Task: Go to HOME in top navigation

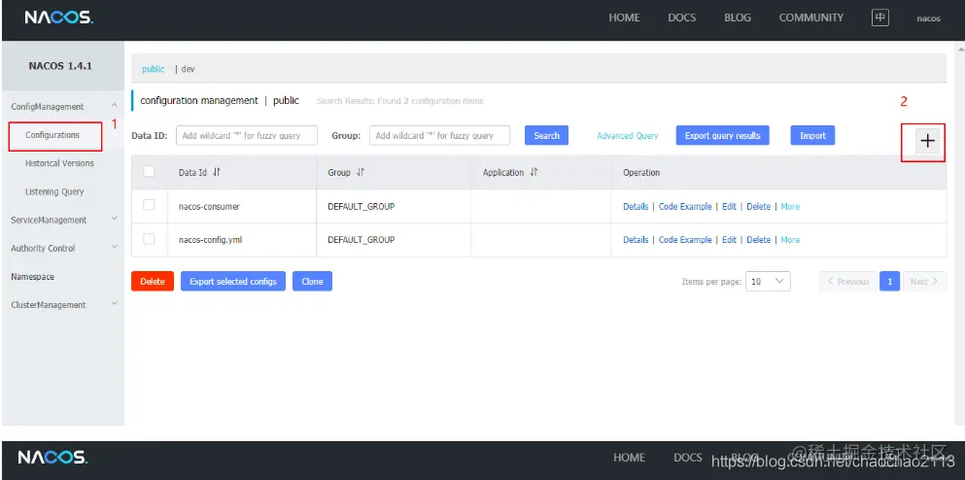Action: [x=624, y=17]
